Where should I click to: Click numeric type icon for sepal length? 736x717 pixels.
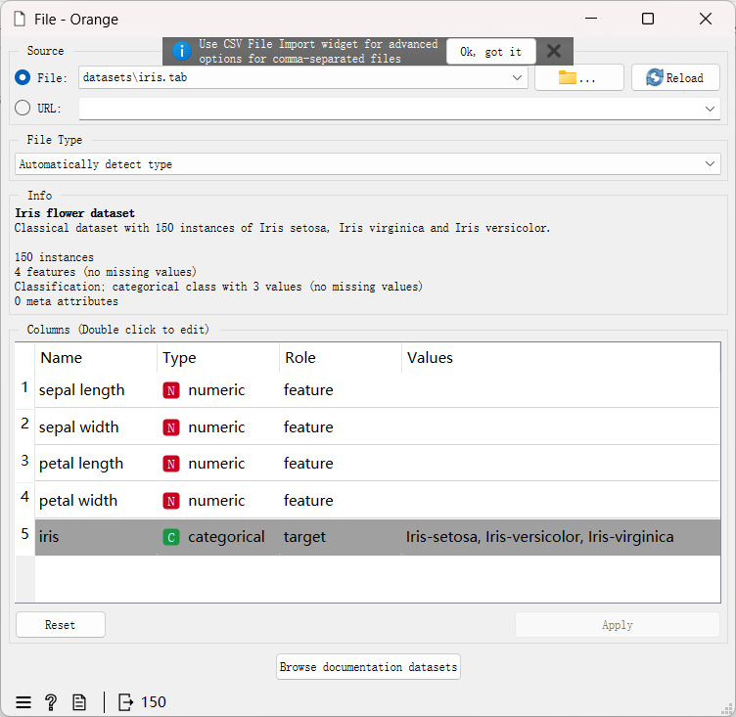point(171,390)
